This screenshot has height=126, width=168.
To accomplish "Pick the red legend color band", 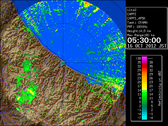I will pyautogui.click(x=144, y=66).
